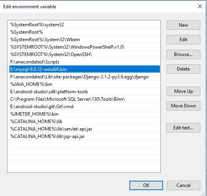Select the Django-2.1.2 egg path entry
This screenshot has width=207, height=196.
(85, 77)
